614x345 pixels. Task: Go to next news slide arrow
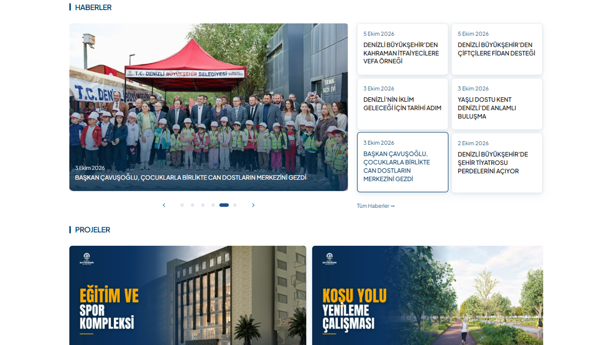pos(253,205)
